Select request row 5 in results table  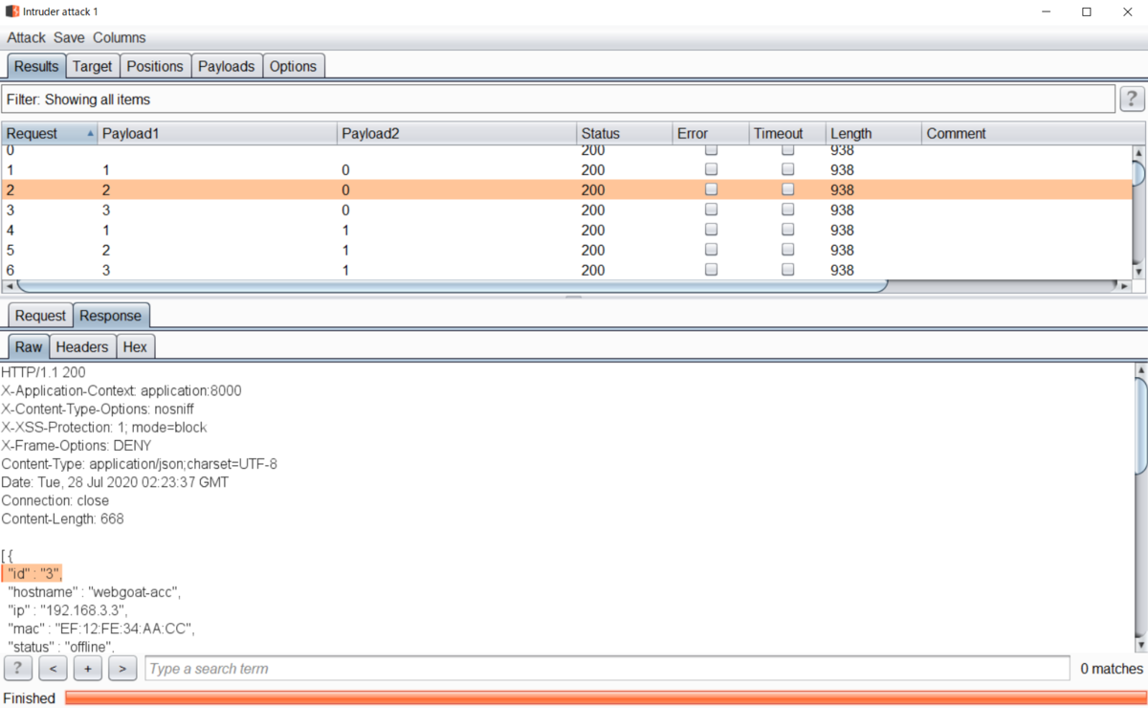tap(565, 250)
